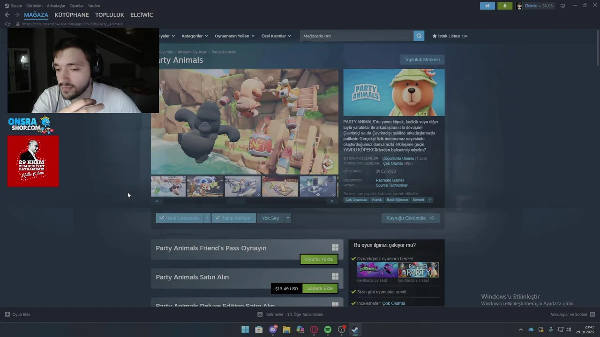The width and height of the screenshot is (600, 337).
Task: Click the Kuyruğu Görüntüle button
Action: (x=411, y=218)
